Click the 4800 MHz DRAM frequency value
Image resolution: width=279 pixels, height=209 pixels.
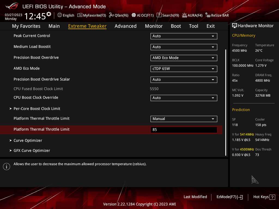[x=263, y=81]
